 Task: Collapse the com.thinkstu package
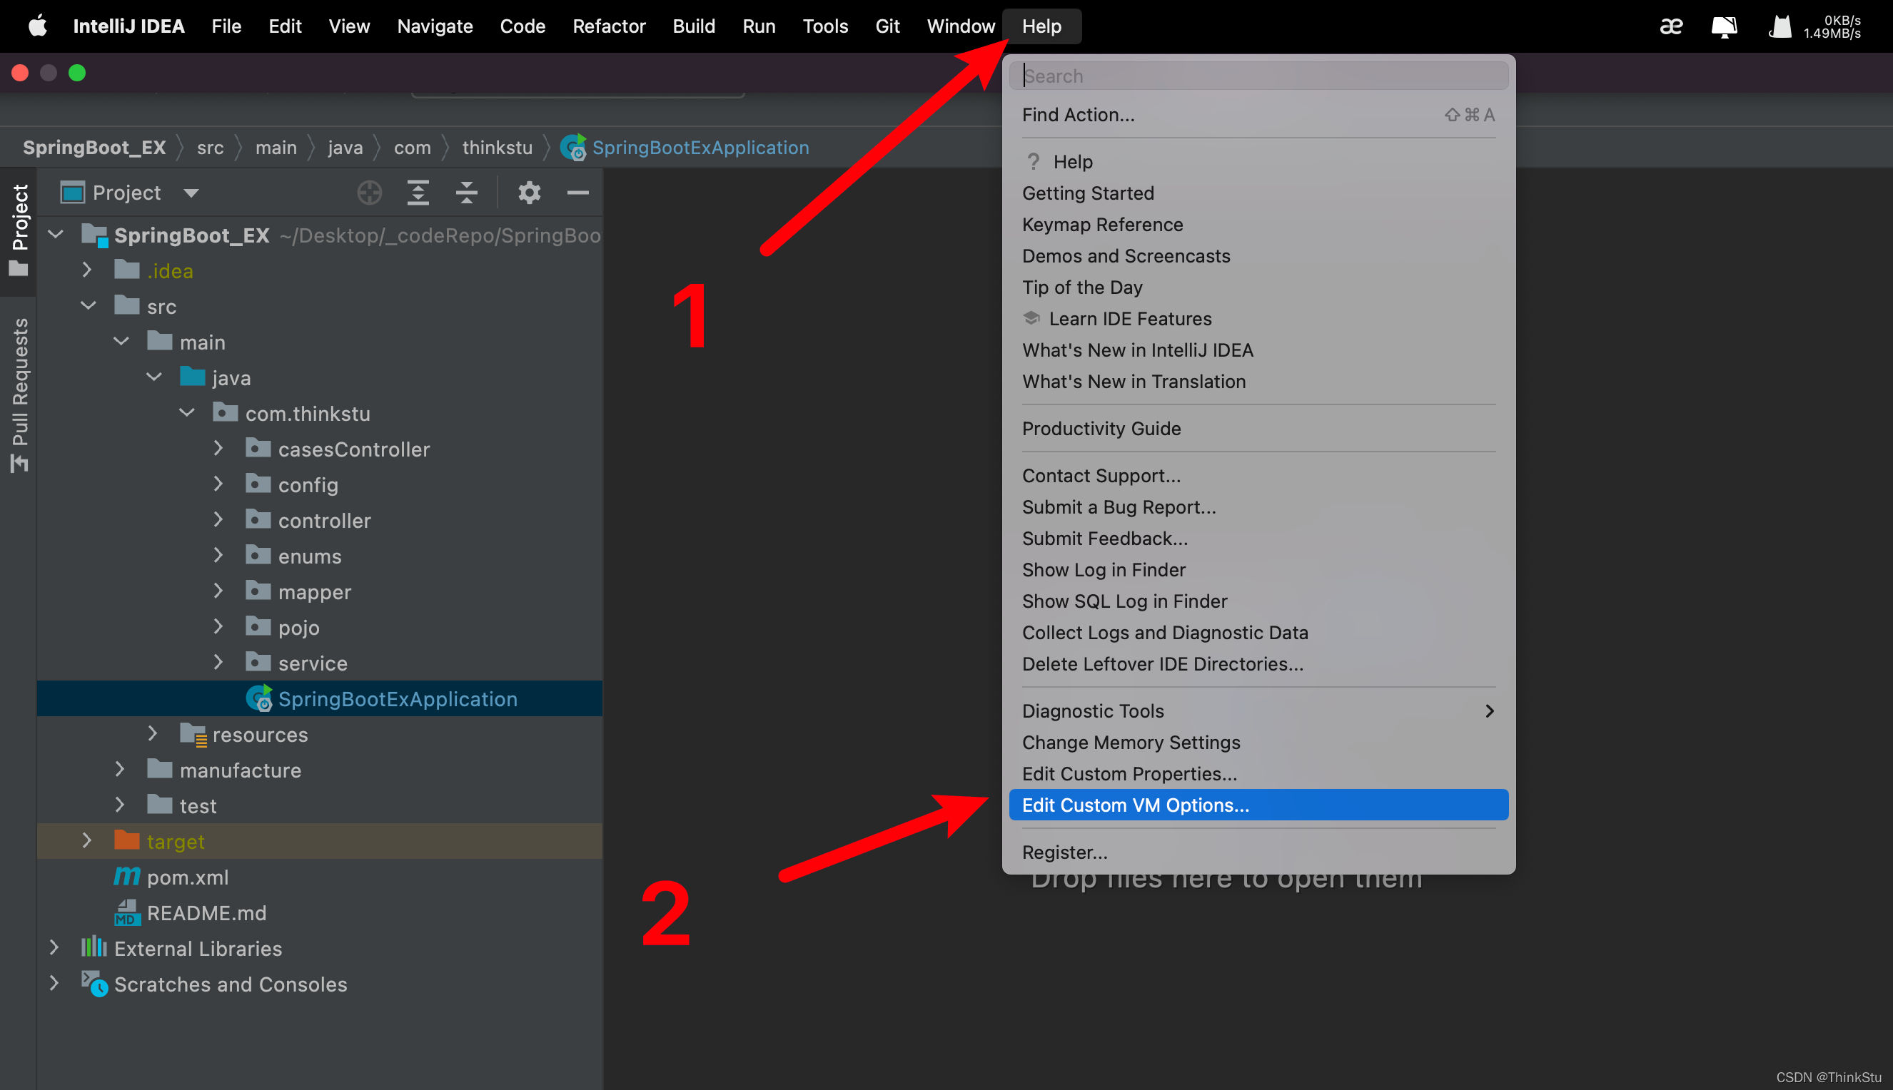187,412
